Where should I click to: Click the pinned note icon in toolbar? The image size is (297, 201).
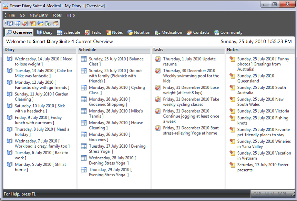pyautogui.click(x=33, y=23)
